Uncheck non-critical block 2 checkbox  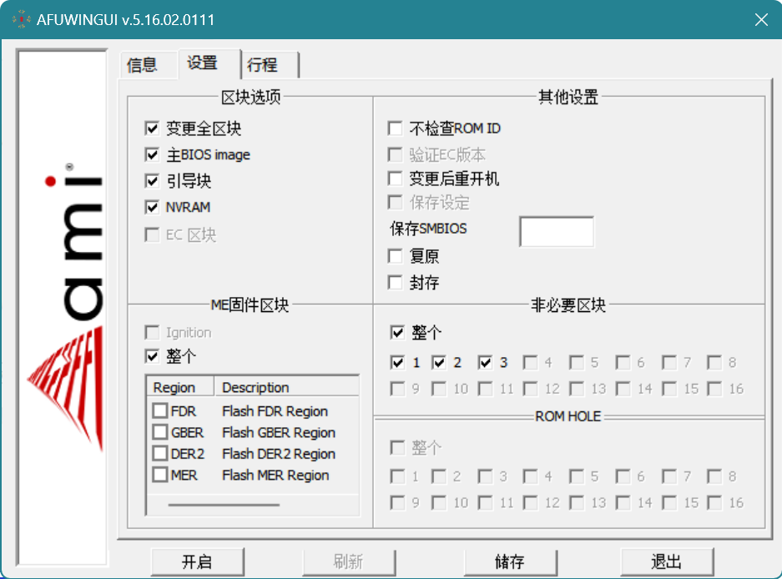pos(439,362)
